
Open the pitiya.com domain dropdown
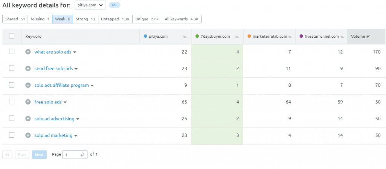(90, 5)
